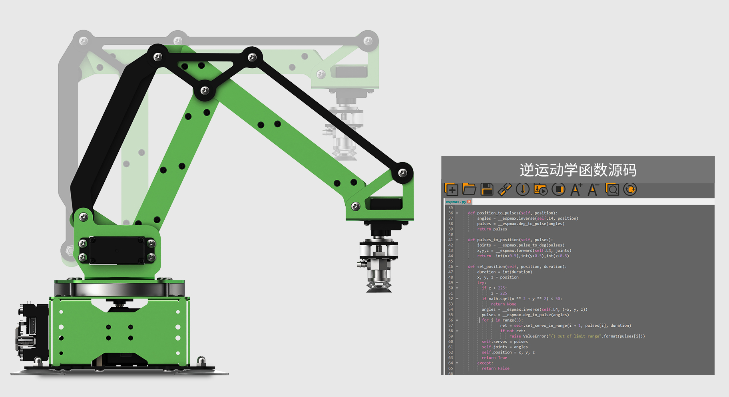
Task: Click the refresh arrows icon in the toolbar
Action: pyautogui.click(x=630, y=189)
